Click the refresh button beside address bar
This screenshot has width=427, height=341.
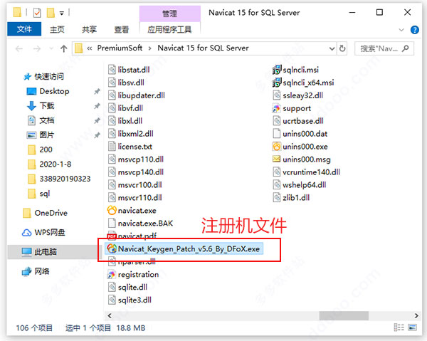point(342,48)
